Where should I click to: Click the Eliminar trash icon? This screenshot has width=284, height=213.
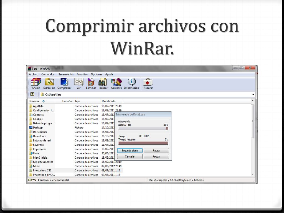click(x=91, y=82)
